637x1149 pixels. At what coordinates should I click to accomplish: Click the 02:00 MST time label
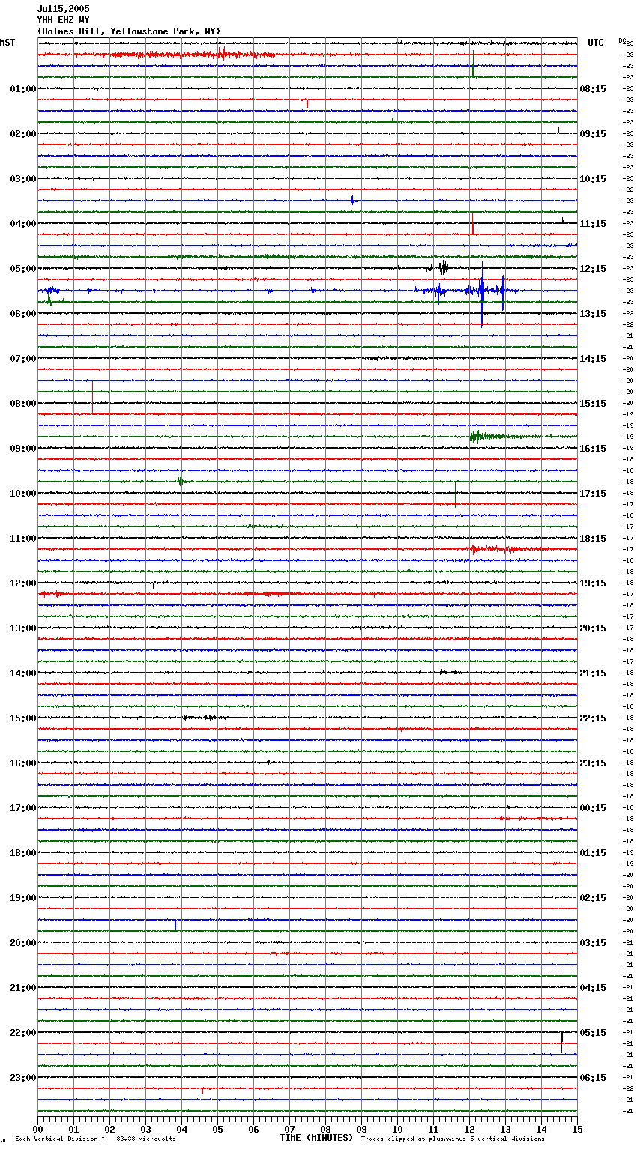pos(23,134)
